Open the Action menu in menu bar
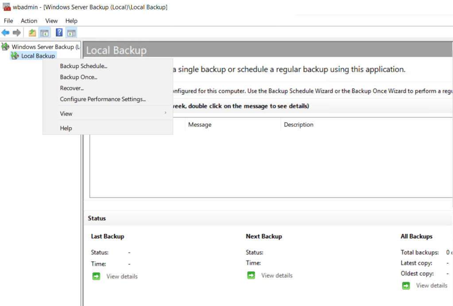Screen dimensions: 453x306 [29, 21]
